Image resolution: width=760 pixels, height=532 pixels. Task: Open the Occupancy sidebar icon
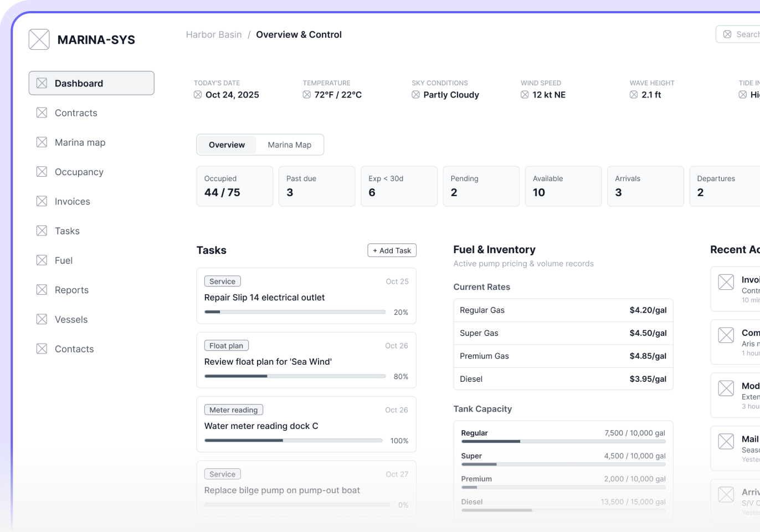coord(42,172)
